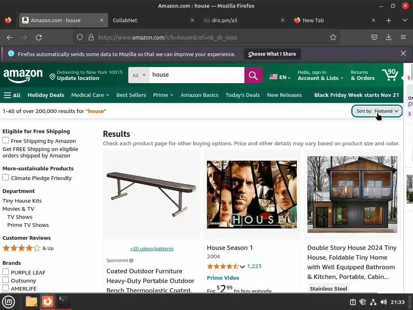Screen dimensions: 413x310
Task: Open the Double Story House image
Action: coord(352,195)
